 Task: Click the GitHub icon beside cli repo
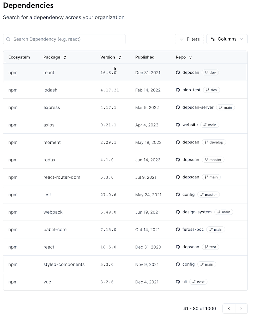[x=178, y=282]
